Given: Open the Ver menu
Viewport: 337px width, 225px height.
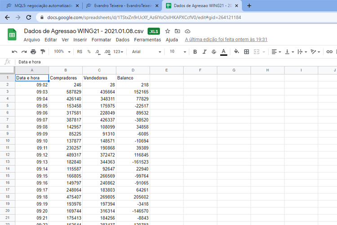Looking at the screenshot, I should [65, 40].
